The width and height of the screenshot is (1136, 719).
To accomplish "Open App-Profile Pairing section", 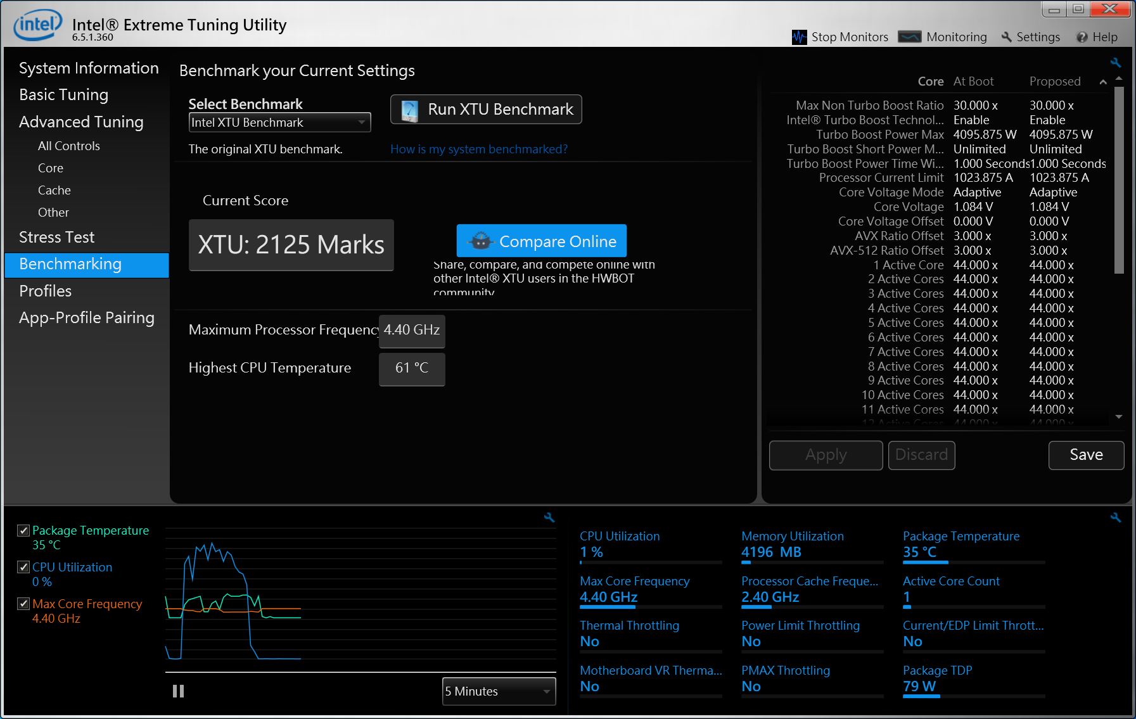I will pos(87,317).
